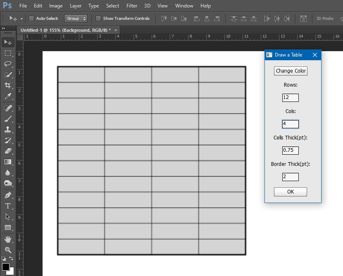
Task: Select the Eraser tool
Action: pos(8,151)
